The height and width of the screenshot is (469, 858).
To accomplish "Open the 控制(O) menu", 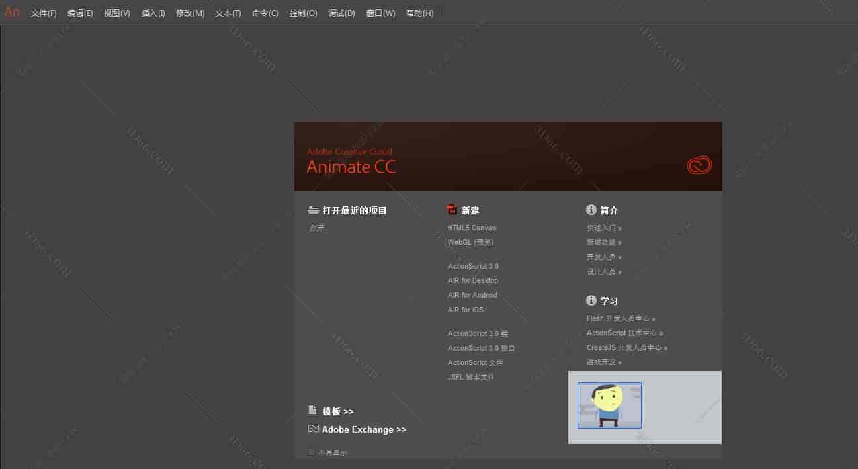I will [x=302, y=13].
